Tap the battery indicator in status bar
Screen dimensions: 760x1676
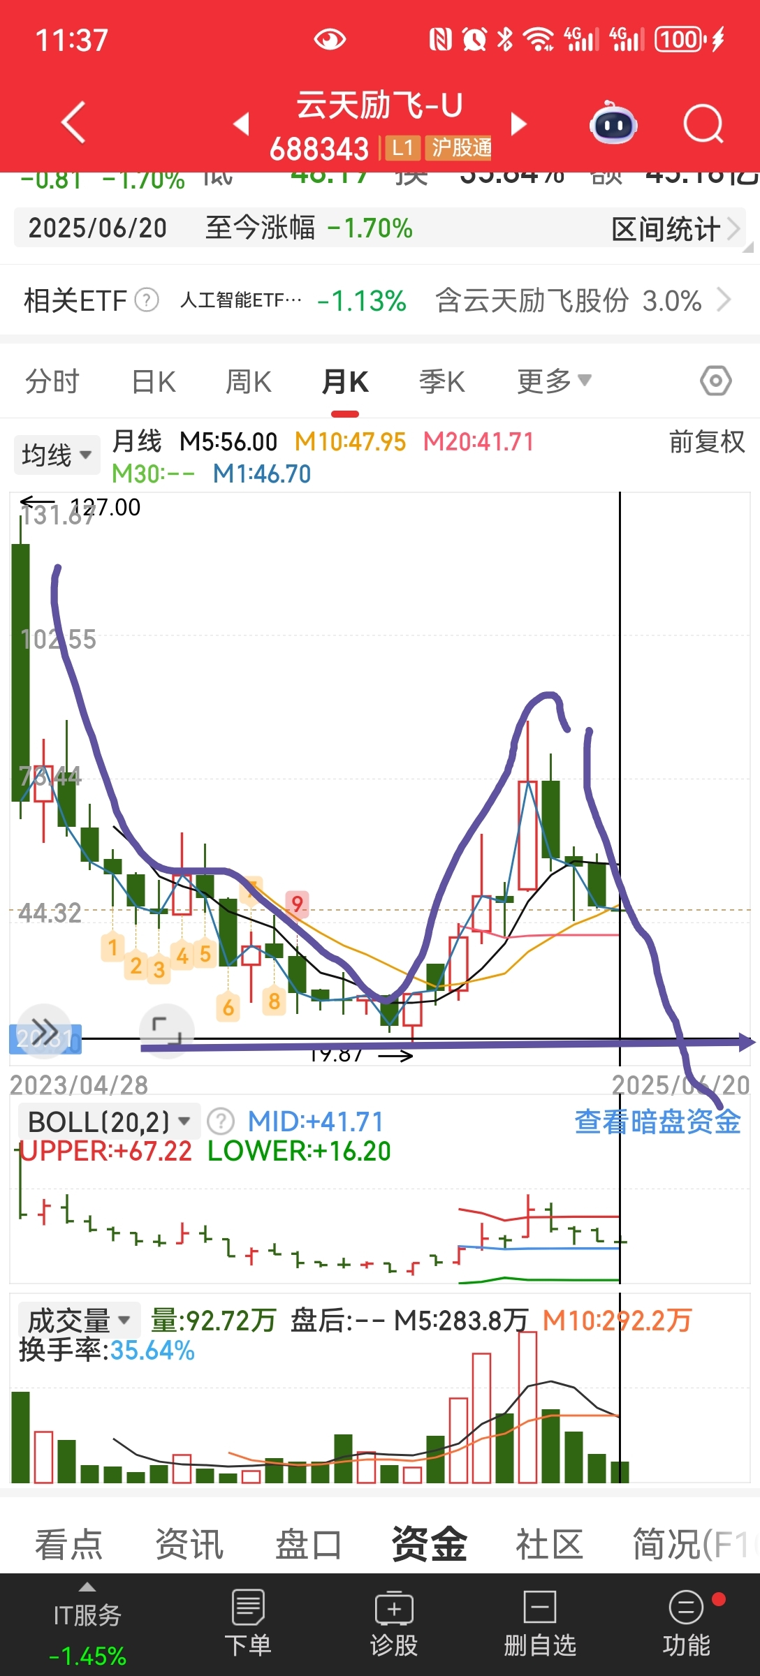680,39
